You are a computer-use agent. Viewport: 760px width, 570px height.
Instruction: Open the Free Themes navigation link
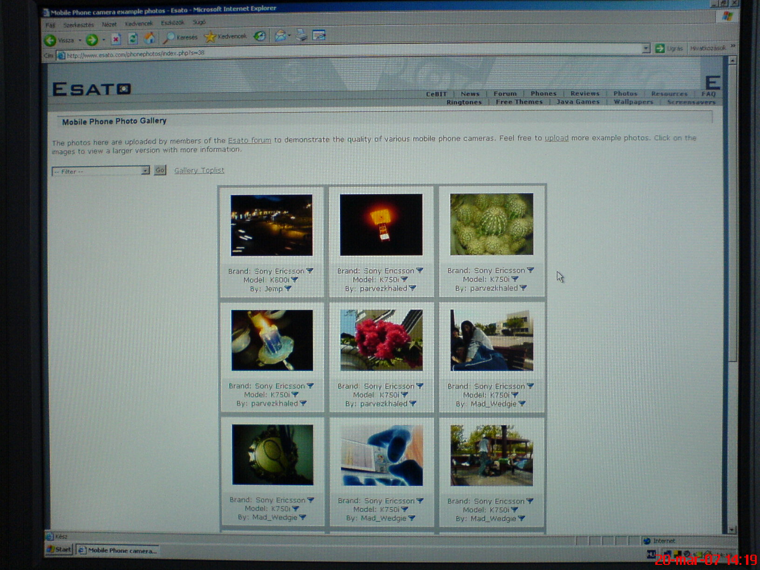(519, 102)
